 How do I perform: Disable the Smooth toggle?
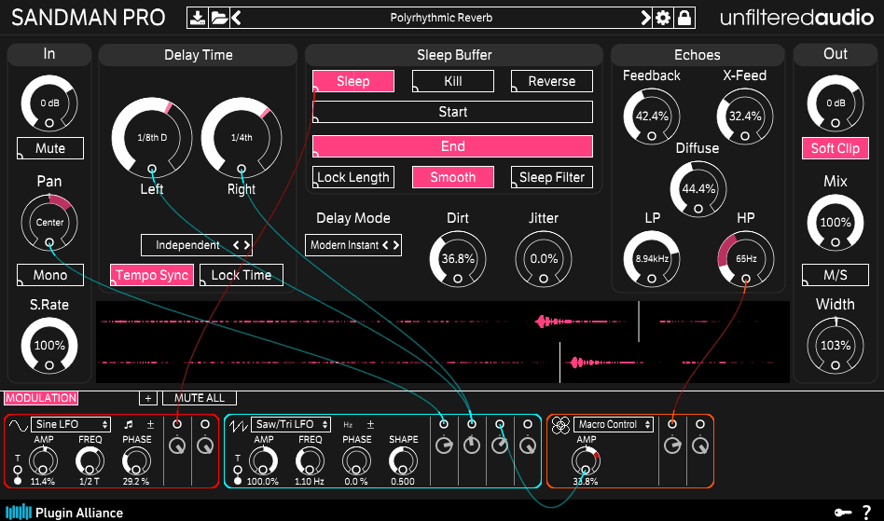coord(452,177)
